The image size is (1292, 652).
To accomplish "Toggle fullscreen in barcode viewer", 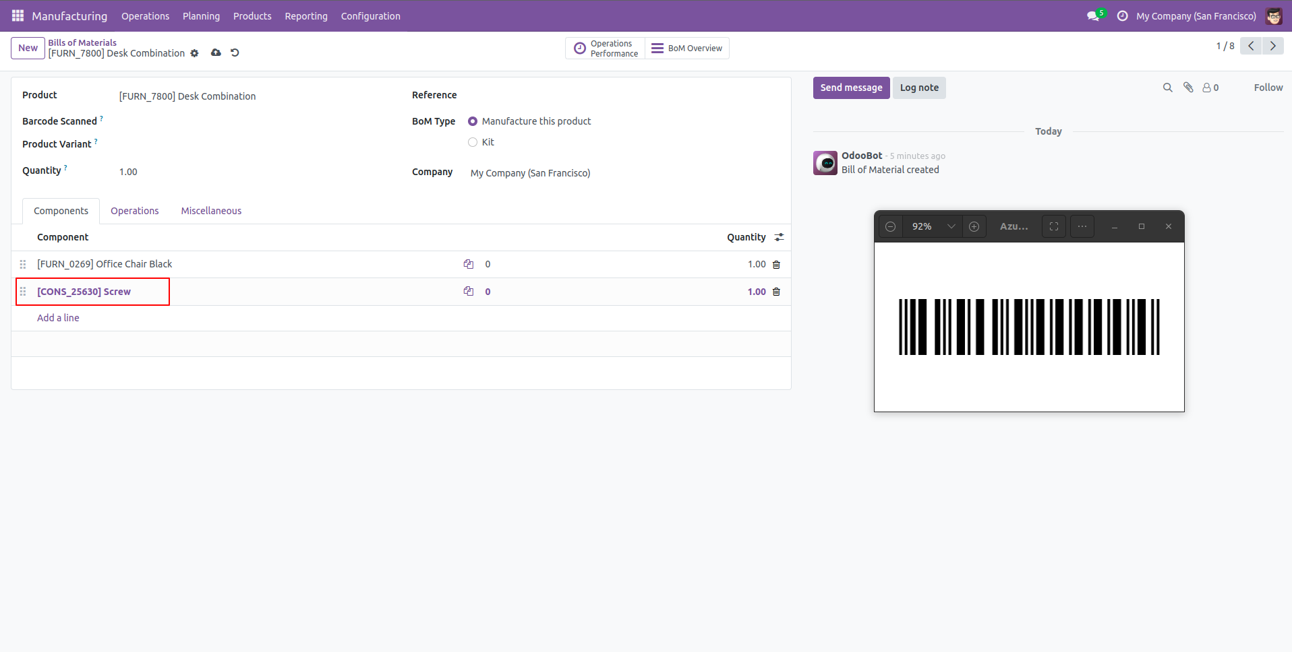I will tap(1054, 226).
